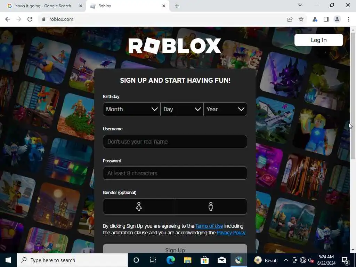Share this page icon in address bar
This screenshot has height=267, width=356.
point(290,19)
